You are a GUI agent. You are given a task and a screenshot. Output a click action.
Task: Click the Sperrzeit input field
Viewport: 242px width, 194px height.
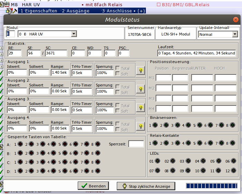(x=136, y=144)
